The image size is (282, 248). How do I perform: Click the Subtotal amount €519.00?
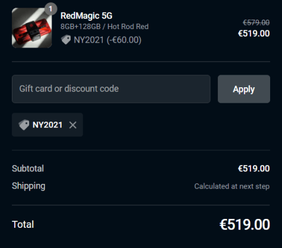[x=254, y=168]
